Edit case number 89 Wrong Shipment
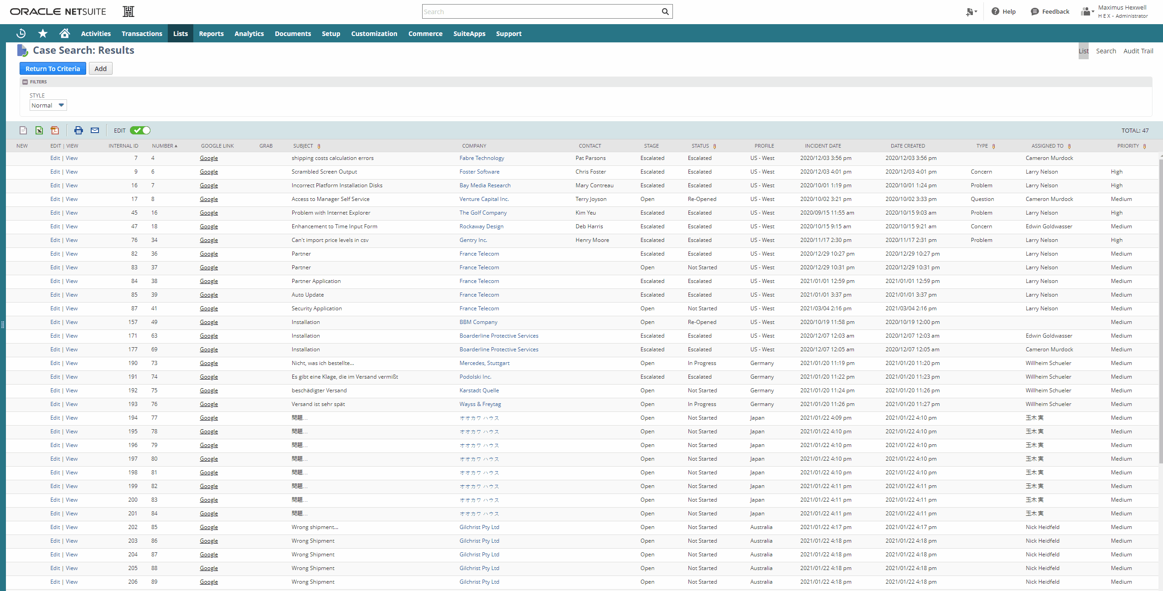 click(55, 582)
